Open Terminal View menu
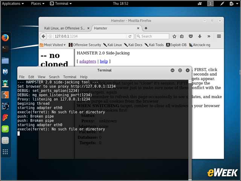Viewport: 241px width, 181px height. tap(41, 77)
